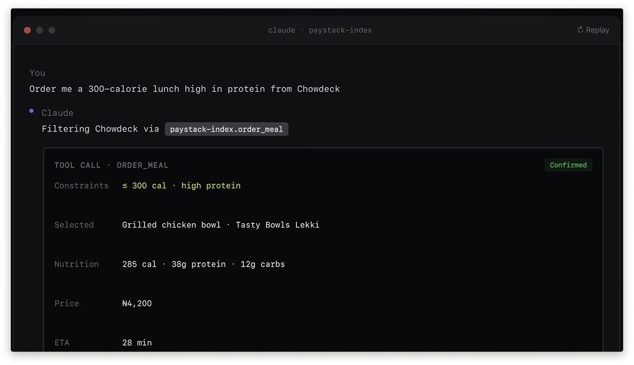Select the 'You' speaker label
The height and width of the screenshot is (365, 634).
pyautogui.click(x=37, y=73)
